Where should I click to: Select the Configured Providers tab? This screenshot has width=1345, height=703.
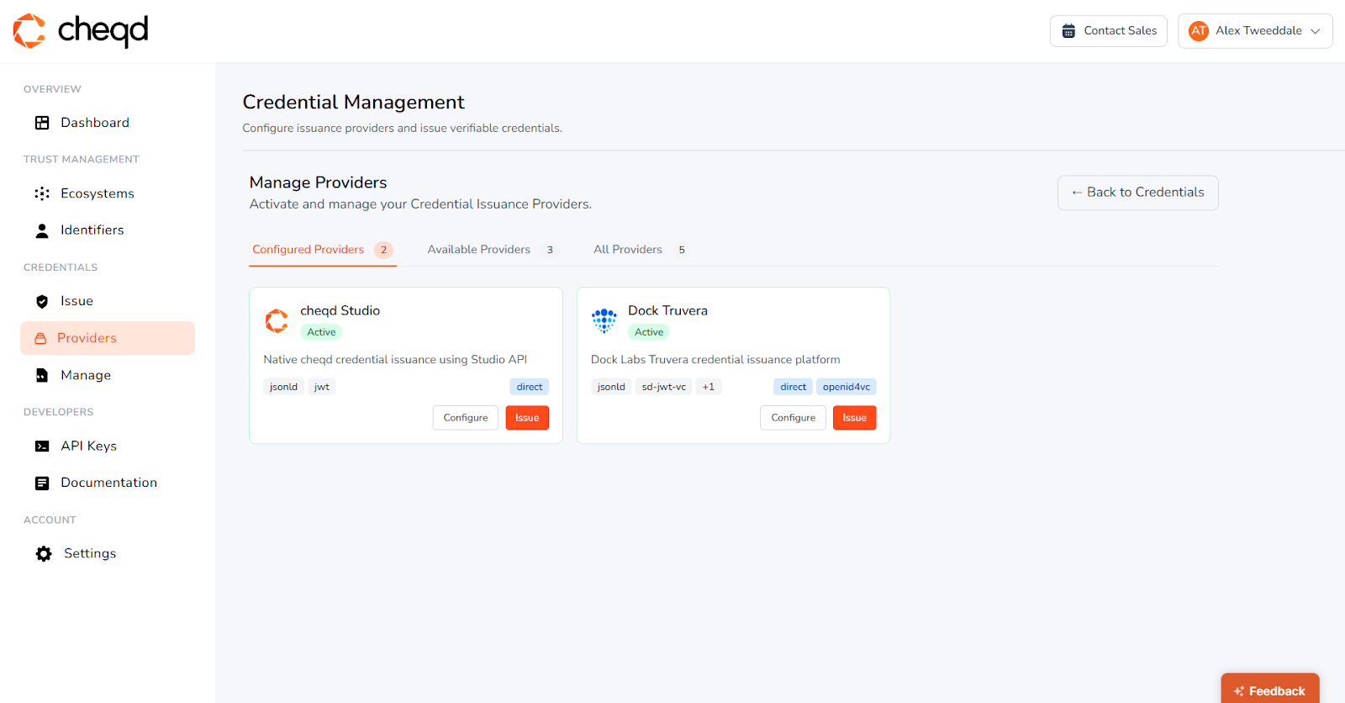click(321, 250)
